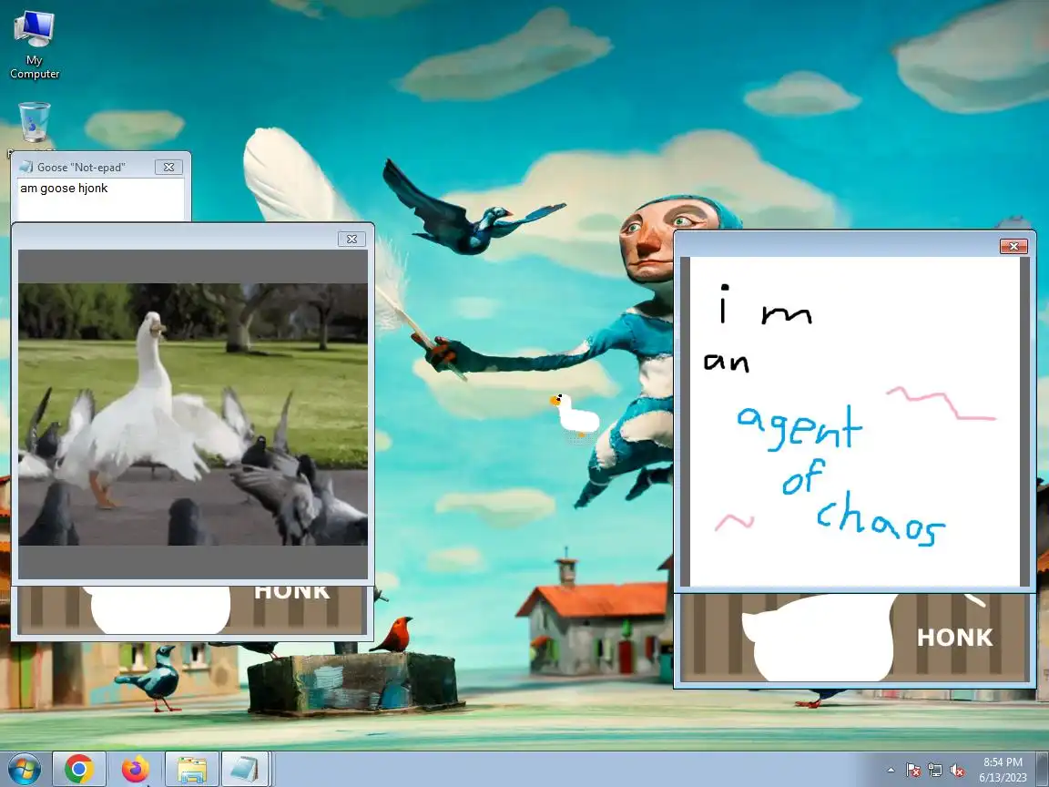The image size is (1049, 787).
Task: Launch Firefox from the taskbar
Action: 135,769
